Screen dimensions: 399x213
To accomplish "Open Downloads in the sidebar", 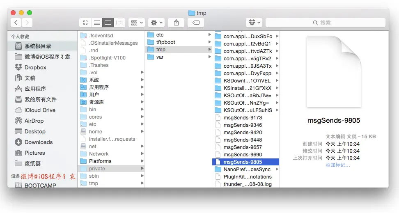I will point(42,142).
